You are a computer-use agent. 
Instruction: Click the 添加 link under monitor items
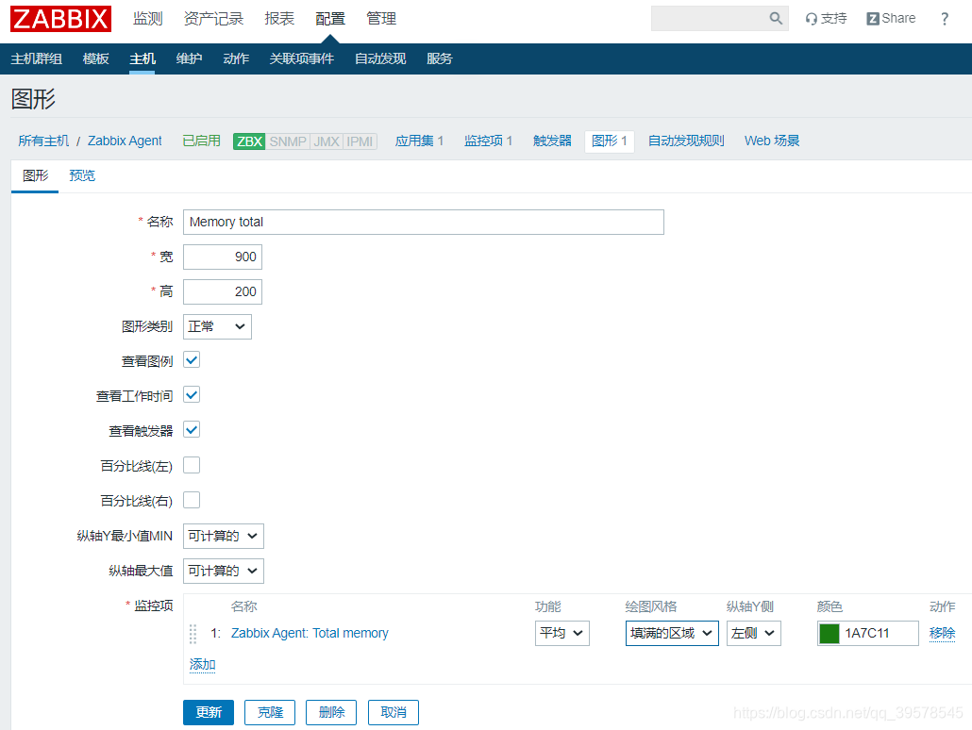point(202,665)
